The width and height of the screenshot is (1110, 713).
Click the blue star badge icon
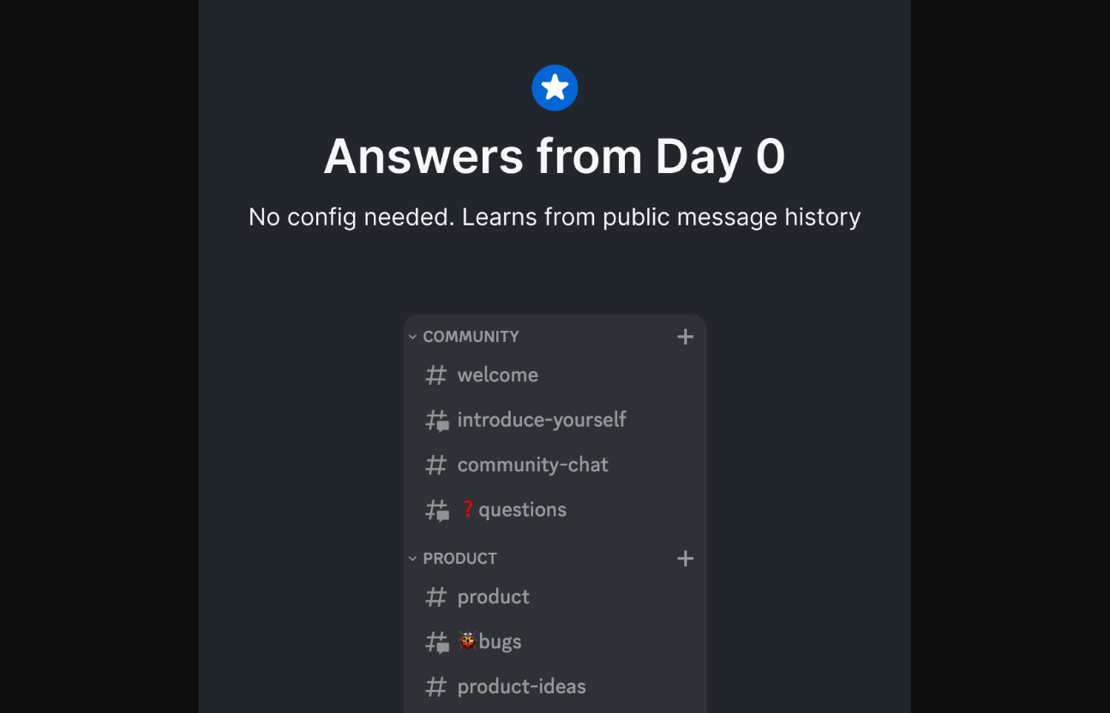pos(555,87)
